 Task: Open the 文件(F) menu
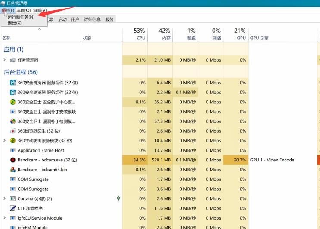[x=8, y=10]
